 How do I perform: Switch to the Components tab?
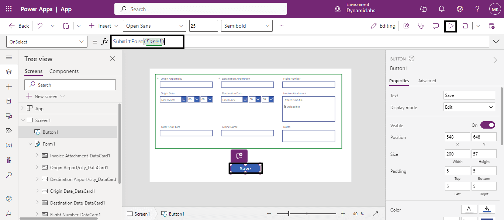click(x=64, y=71)
